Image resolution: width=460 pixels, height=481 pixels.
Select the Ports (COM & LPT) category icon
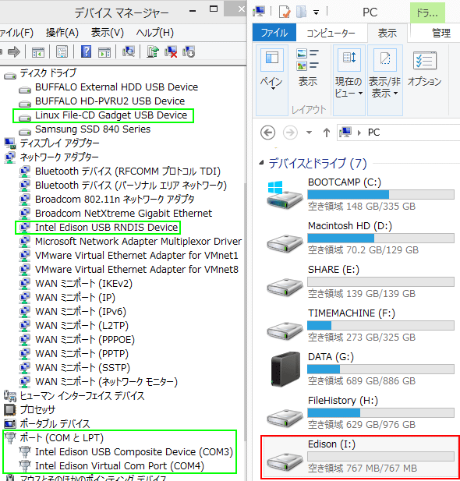click(x=10, y=438)
